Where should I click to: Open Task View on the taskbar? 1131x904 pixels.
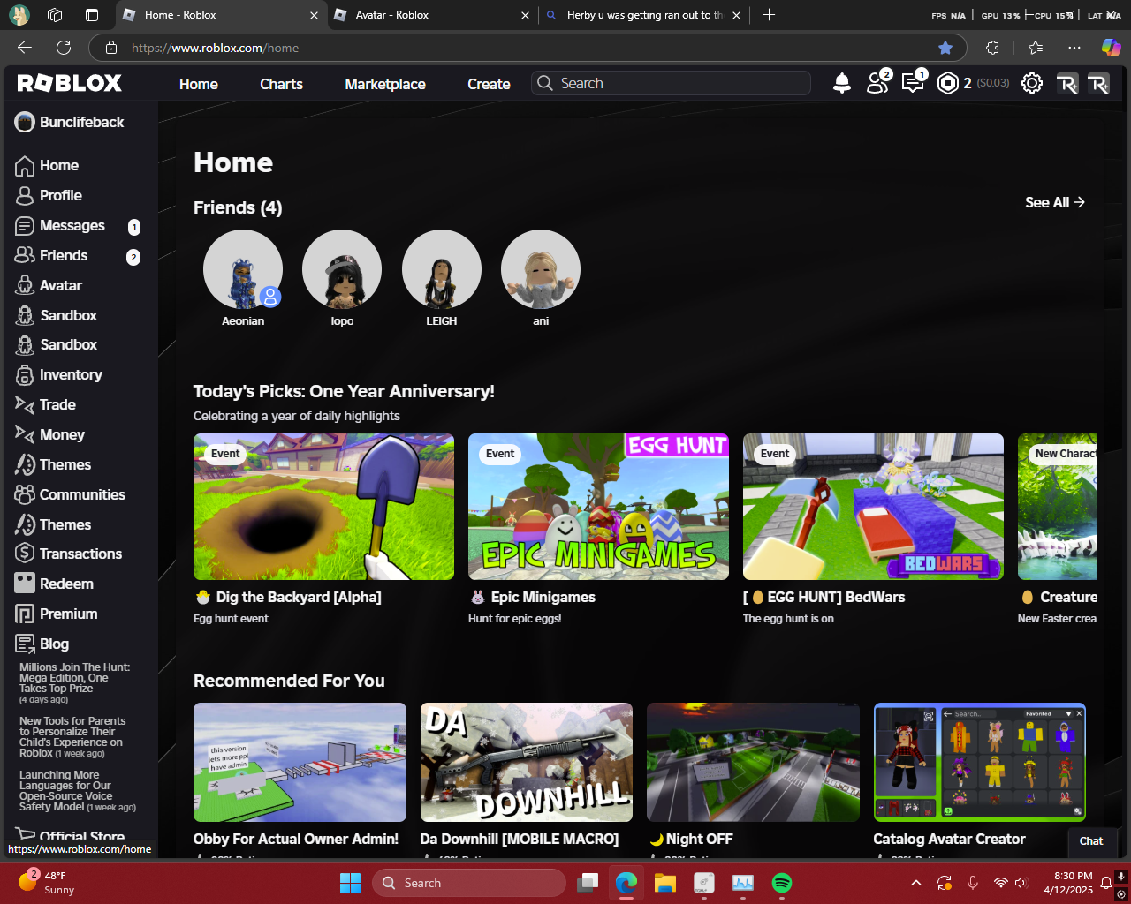pyautogui.click(x=588, y=883)
